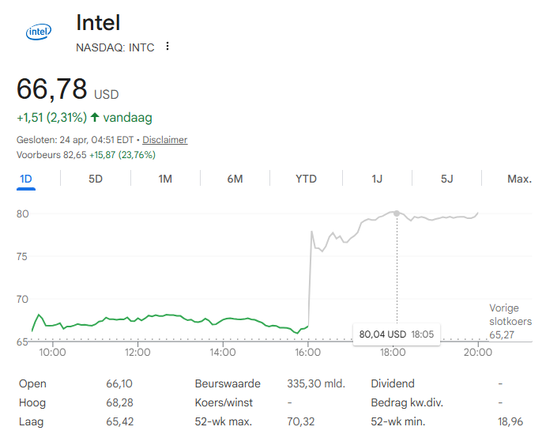This screenshot has height=438, width=546.
Task: Click the 20:00 time axis label
Action: [x=478, y=353]
